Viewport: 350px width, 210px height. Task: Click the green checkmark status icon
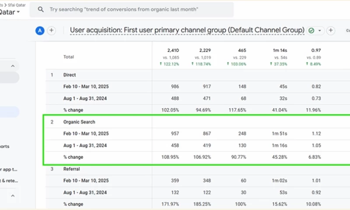click(311, 30)
